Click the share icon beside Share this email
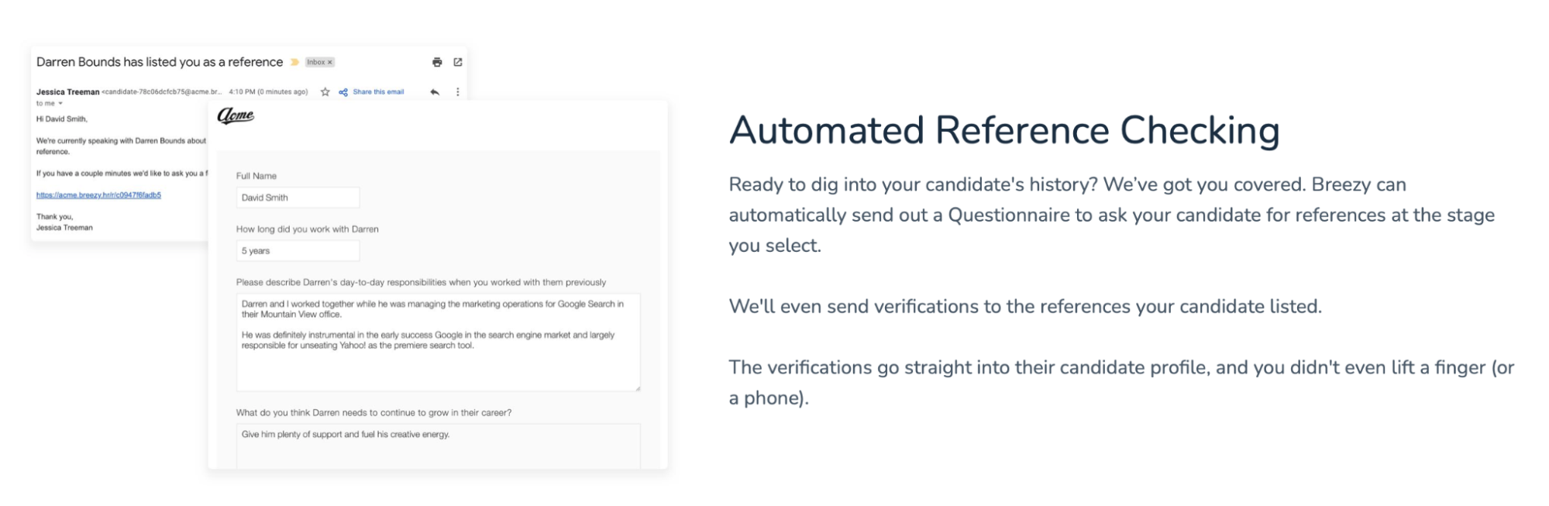Image resolution: width=1549 pixels, height=506 pixels. (343, 92)
